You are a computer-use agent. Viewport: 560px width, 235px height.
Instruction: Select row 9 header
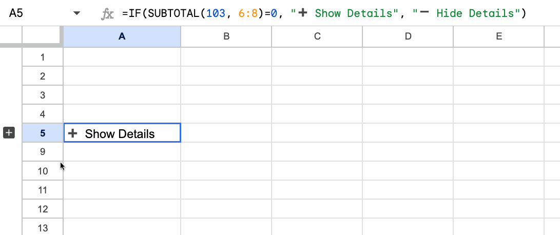[43, 152]
